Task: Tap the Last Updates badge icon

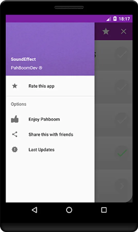Action: 15,150
